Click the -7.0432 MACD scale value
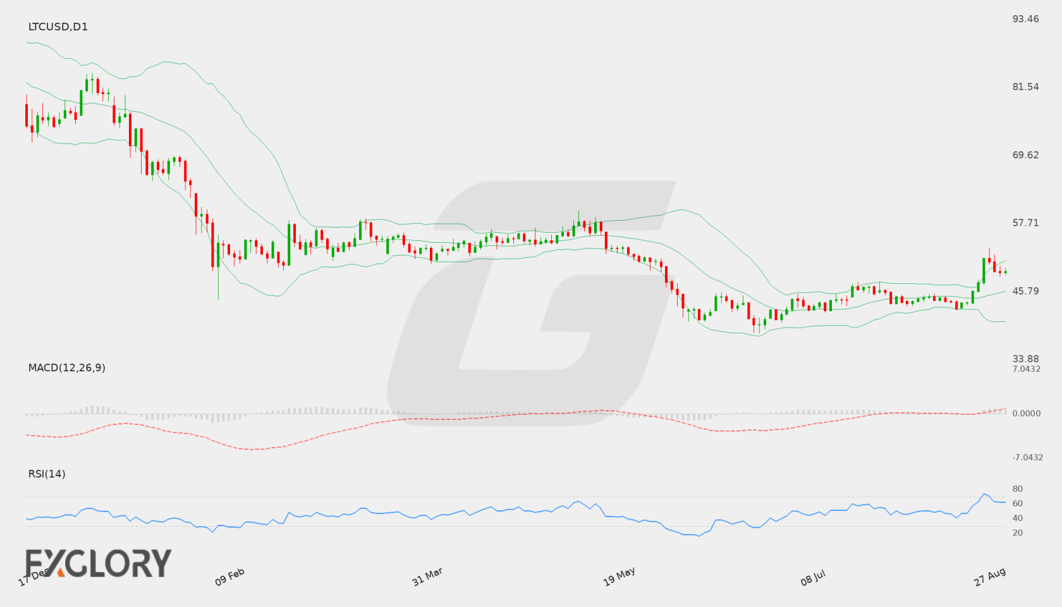This screenshot has height=607, width=1062. [x=1028, y=457]
